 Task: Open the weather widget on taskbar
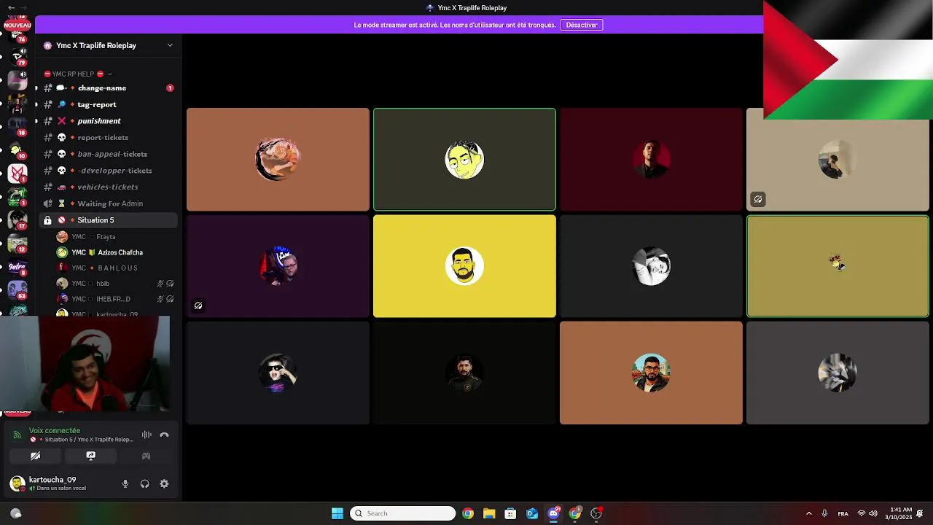coord(16,513)
